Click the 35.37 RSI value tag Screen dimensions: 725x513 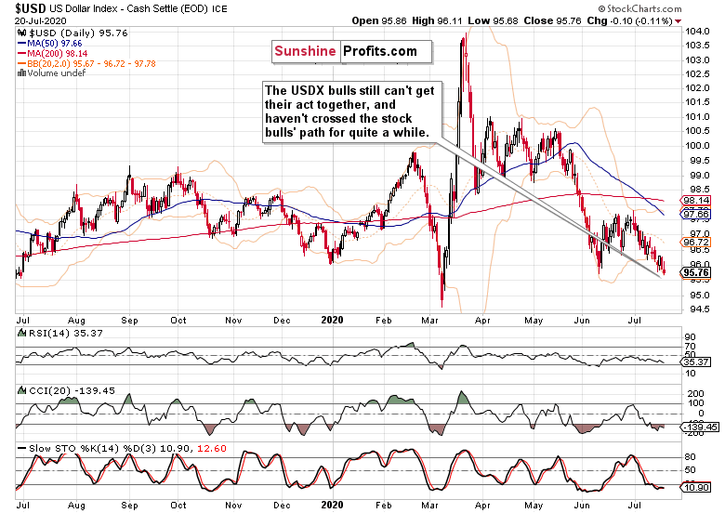[696, 362]
